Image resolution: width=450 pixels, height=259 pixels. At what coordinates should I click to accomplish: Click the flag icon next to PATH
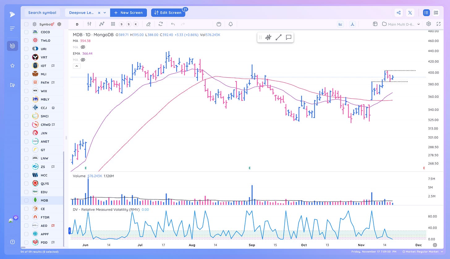click(x=53, y=83)
